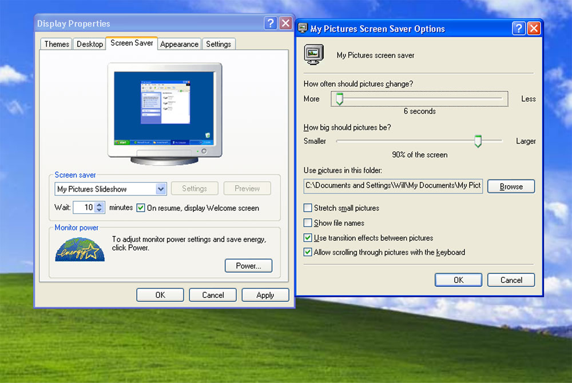Image resolution: width=572 pixels, height=383 pixels.
Task: Switch to the Desktop tab
Action: 90,44
